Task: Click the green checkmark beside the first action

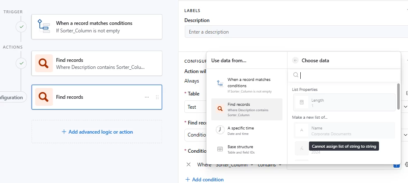Action: pyautogui.click(x=21, y=63)
